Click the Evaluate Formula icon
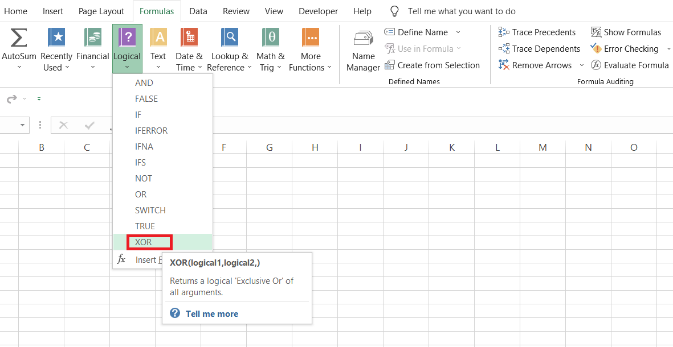Image resolution: width=673 pixels, height=347 pixels. [596, 65]
